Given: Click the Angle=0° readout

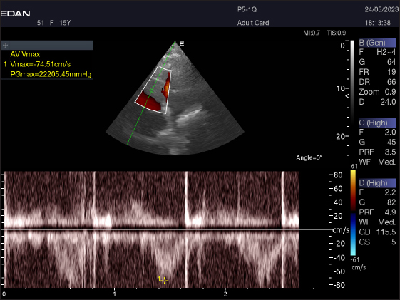Looking at the screenshot, I should [309, 157].
